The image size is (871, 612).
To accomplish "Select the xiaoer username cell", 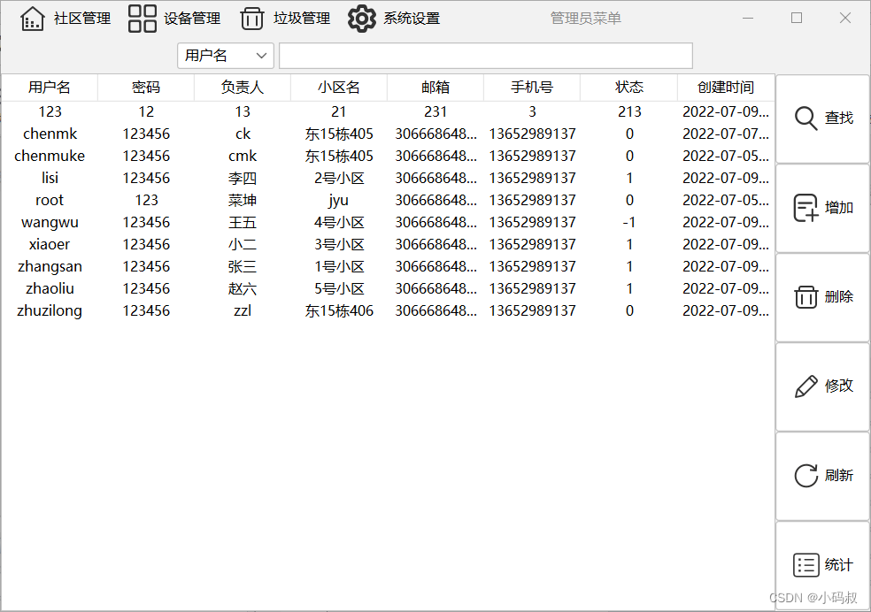I will coord(50,245).
